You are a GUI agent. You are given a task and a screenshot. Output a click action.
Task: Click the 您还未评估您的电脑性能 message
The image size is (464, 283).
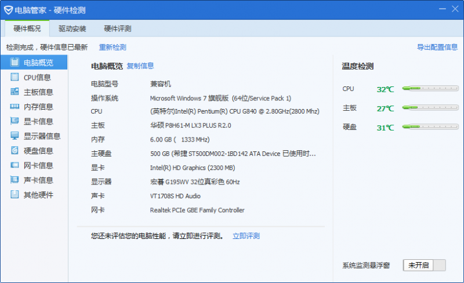157,236
